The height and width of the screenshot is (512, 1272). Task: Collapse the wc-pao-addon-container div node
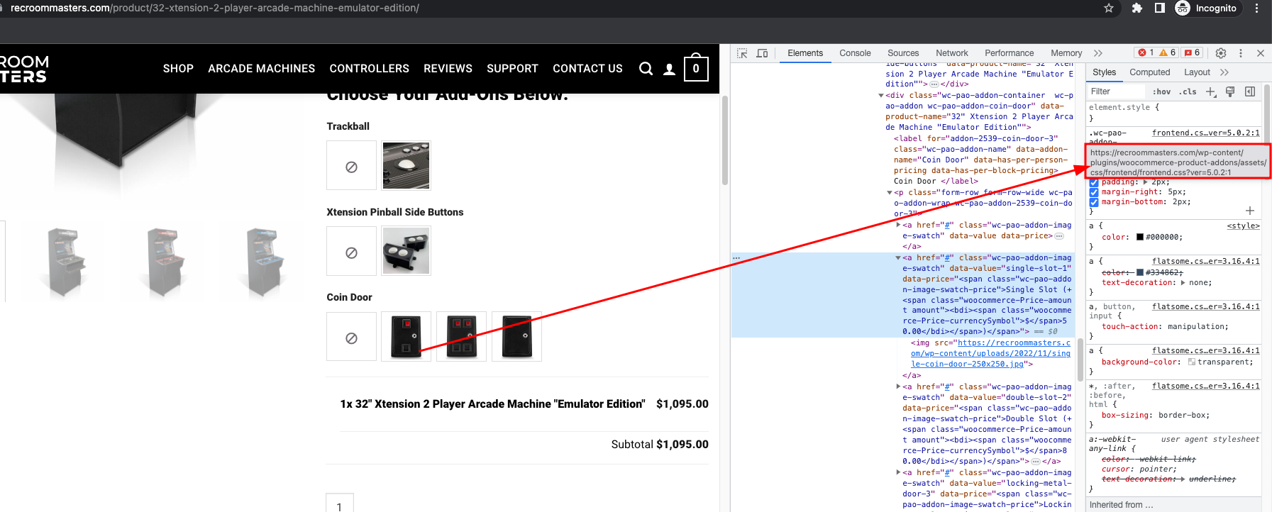pos(881,95)
